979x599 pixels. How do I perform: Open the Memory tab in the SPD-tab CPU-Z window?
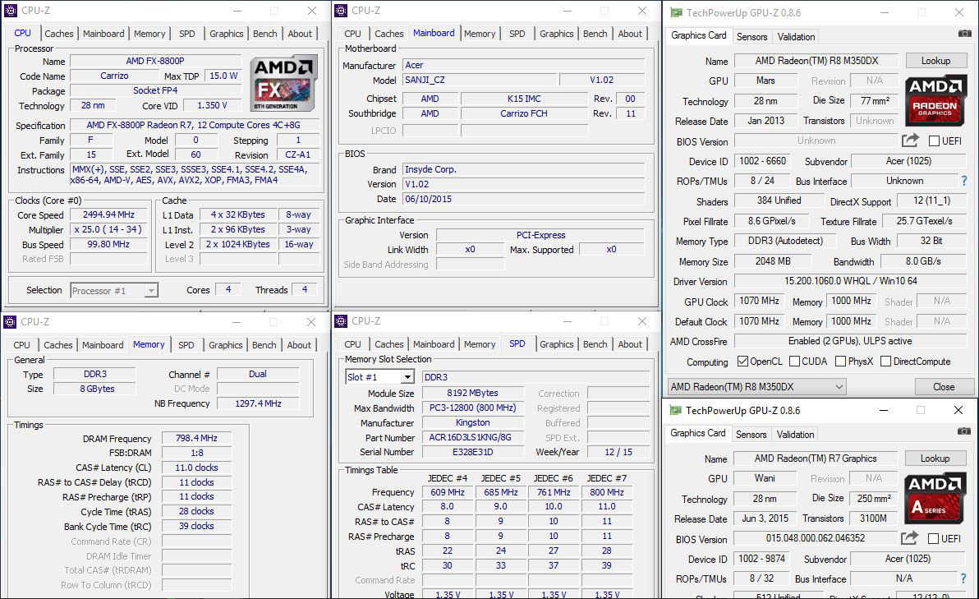click(x=480, y=344)
